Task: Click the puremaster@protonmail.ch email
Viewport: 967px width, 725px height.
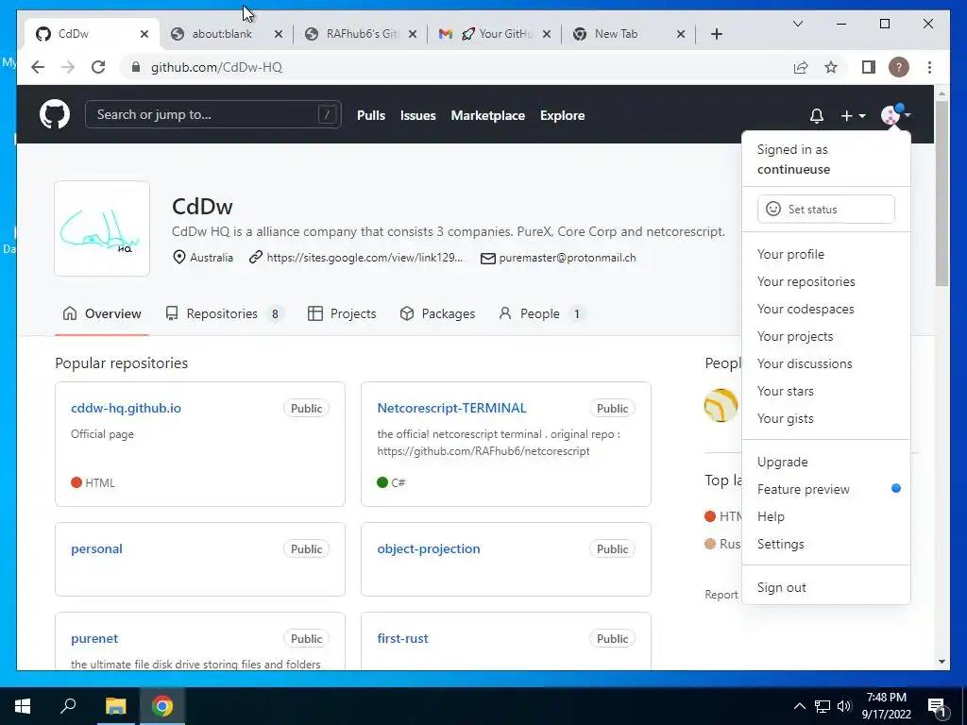Action: click(x=567, y=258)
